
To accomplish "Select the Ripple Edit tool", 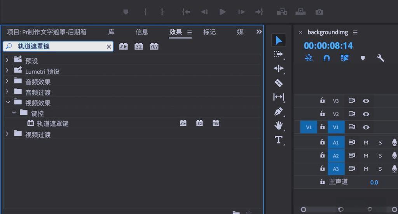I will (278, 68).
